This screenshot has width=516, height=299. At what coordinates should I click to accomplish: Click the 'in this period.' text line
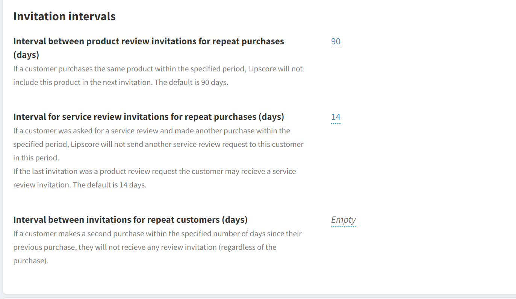coord(36,158)
